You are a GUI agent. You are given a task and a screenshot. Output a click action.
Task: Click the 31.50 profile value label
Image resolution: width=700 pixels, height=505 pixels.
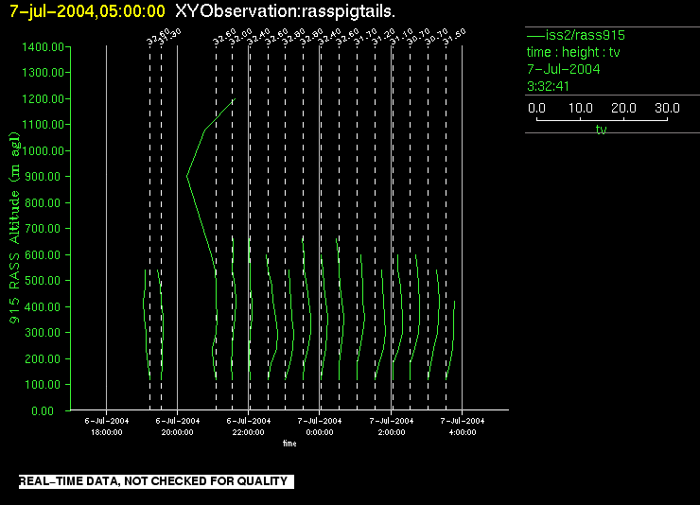click(x=454, y=37)
